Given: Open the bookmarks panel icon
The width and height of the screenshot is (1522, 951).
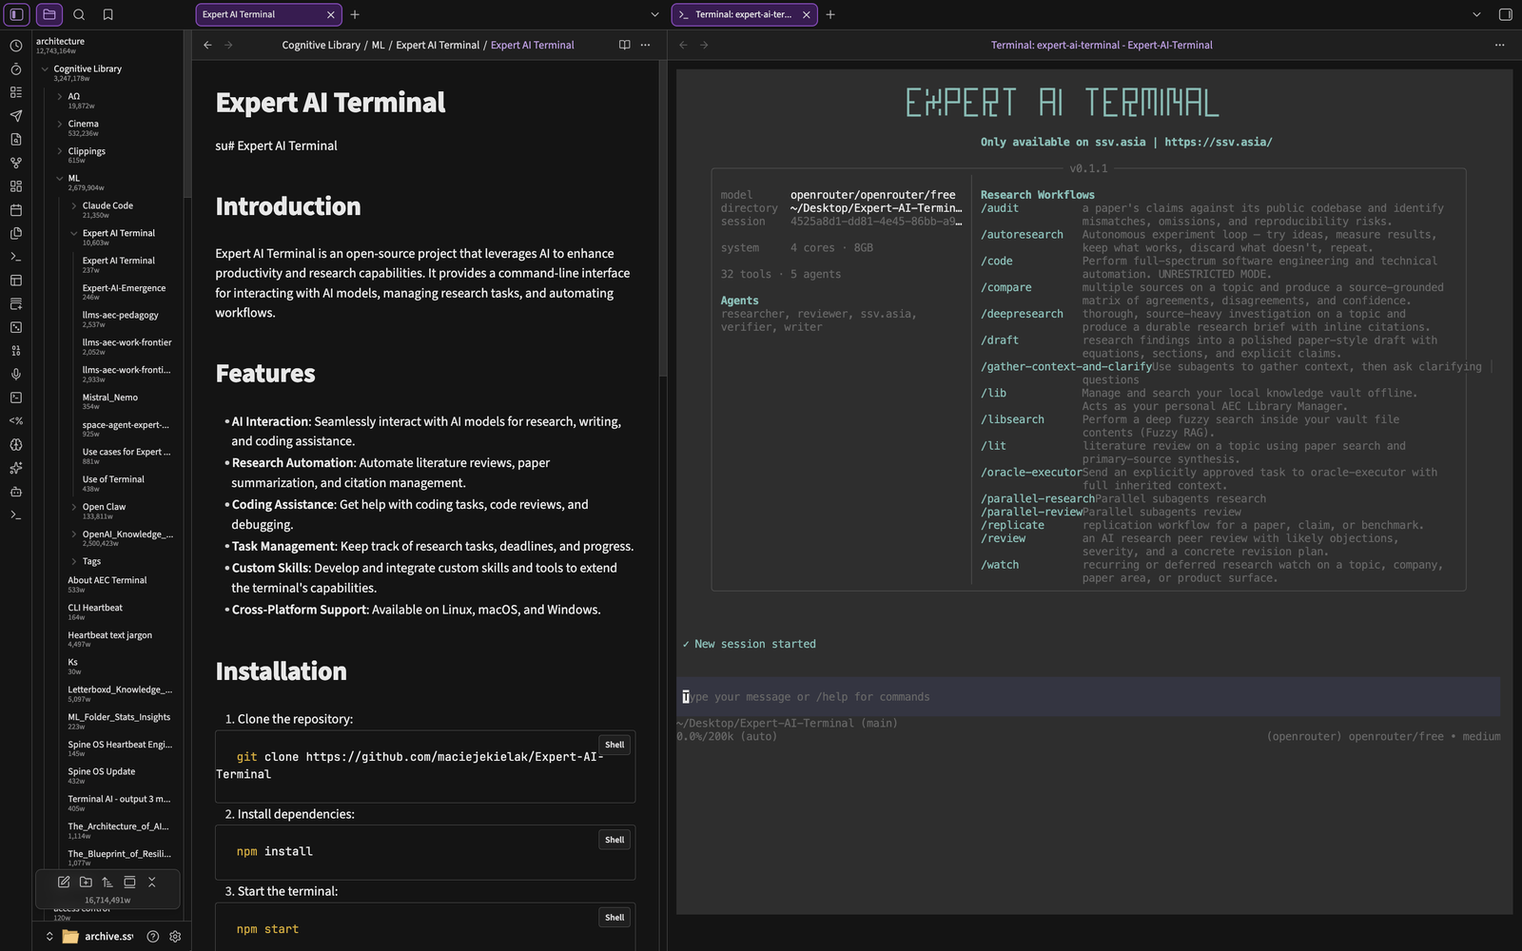Looking at the screenshot, I should tap(107, 14).
